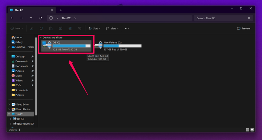This screenshot has width=262, height=140.
Task: Open the View dropdown menu
Action: pyautogui.click(x=112, y=28)
